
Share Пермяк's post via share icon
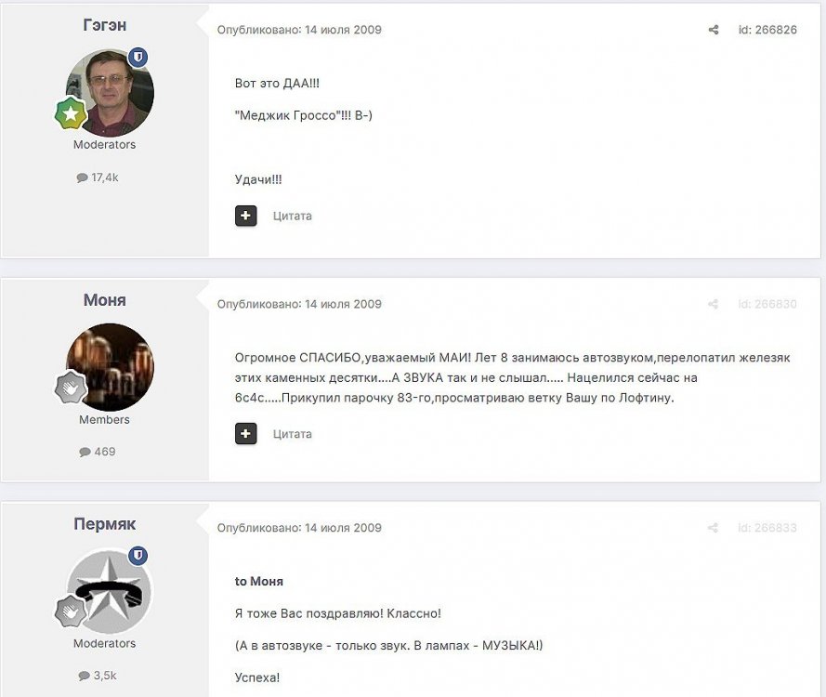[714, 527]
